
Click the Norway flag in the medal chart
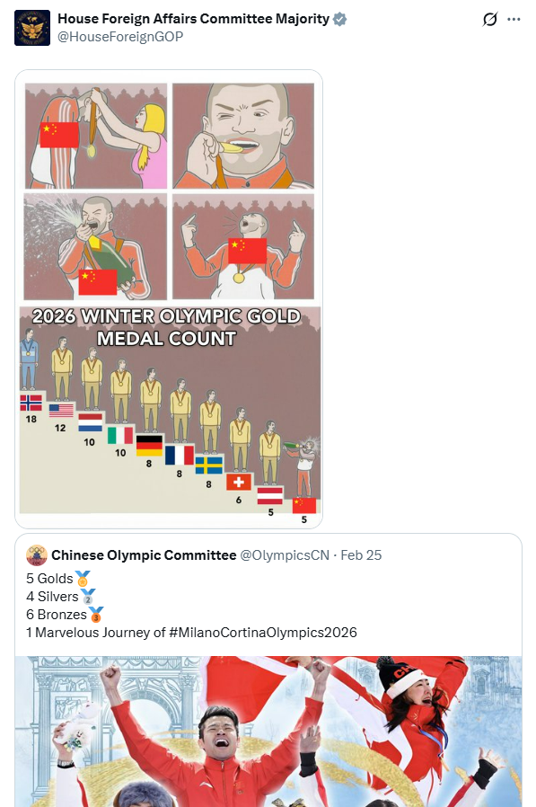coord(31,403)
